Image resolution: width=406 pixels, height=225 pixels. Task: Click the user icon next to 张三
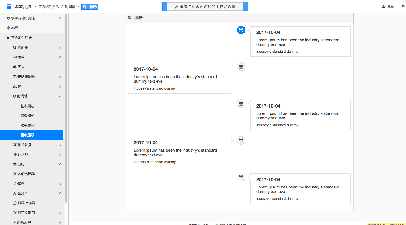[383, 7]
